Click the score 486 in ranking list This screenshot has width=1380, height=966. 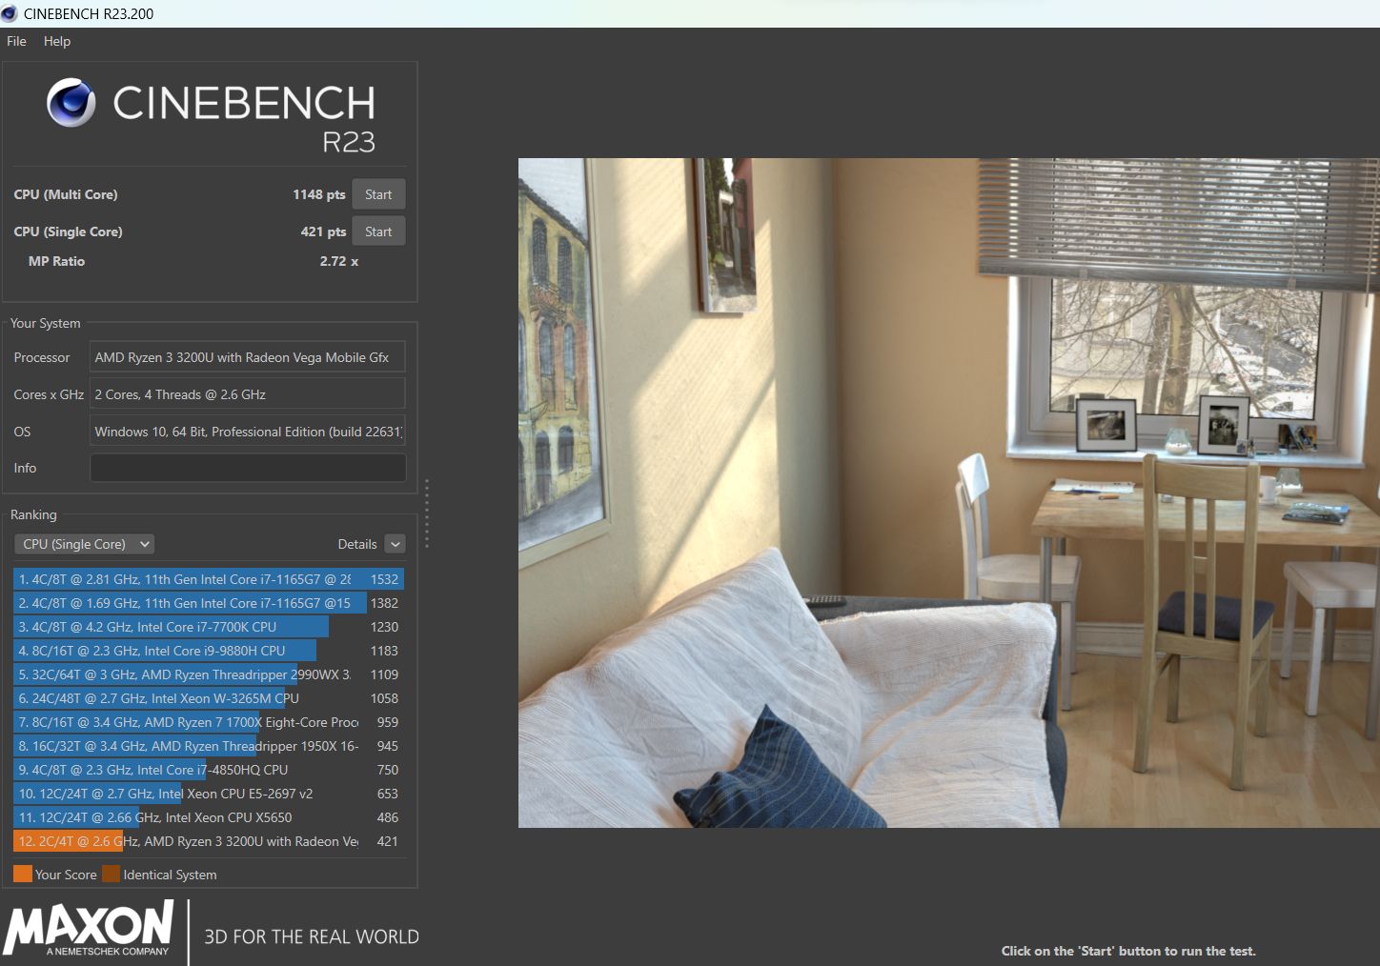click(388, 817)
